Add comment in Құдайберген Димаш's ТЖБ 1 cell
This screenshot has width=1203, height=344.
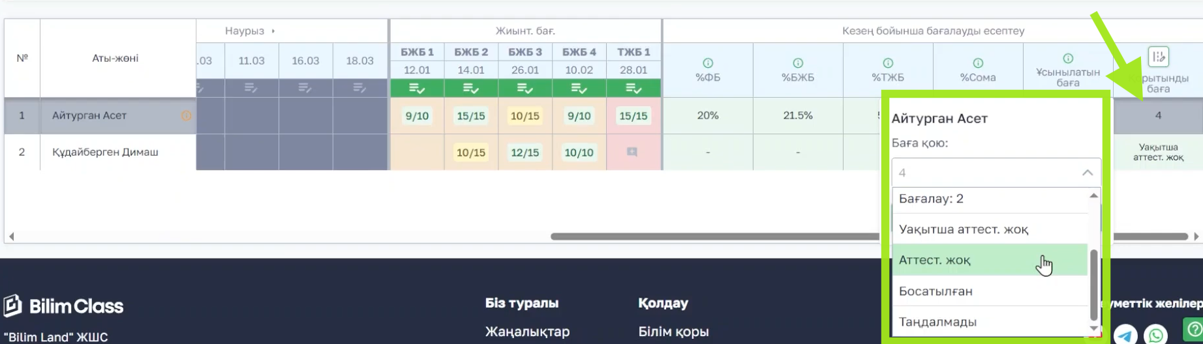click(x=632, y=152)
